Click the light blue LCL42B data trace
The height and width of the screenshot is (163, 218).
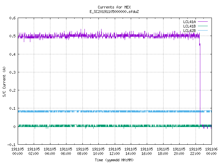(x=115, y=111)
